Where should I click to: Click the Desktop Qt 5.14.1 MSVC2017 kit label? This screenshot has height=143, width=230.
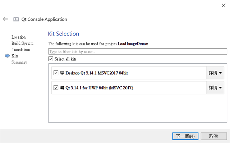click(x=97, y=73)
